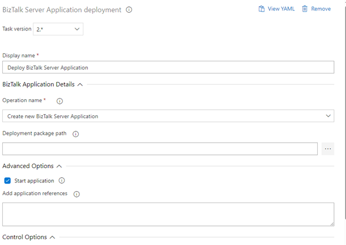Open info for Add application references
The height and width of the screenshot is (245, 346).
click(76, 194)
